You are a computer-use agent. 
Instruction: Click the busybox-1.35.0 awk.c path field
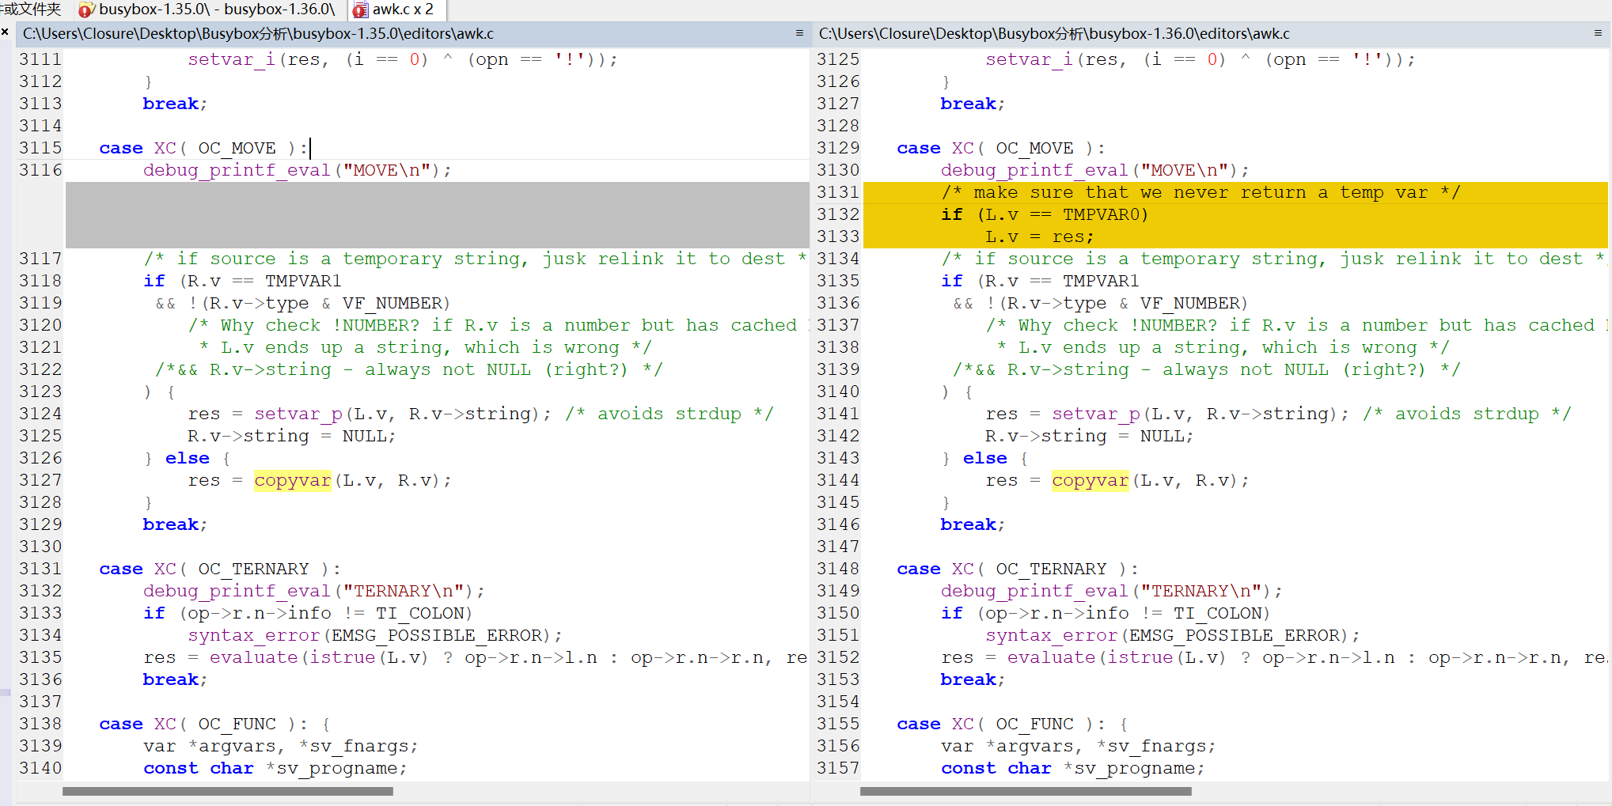tap(404, 33)
